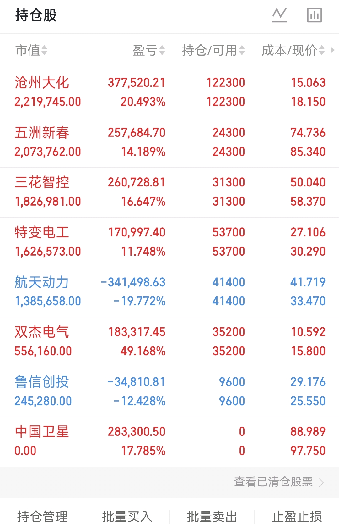Image resolution: width=339 pixels, height=532 pixels.
Task: Open chevron next to 查看已清仓股票
Action: tap(321, 482)
